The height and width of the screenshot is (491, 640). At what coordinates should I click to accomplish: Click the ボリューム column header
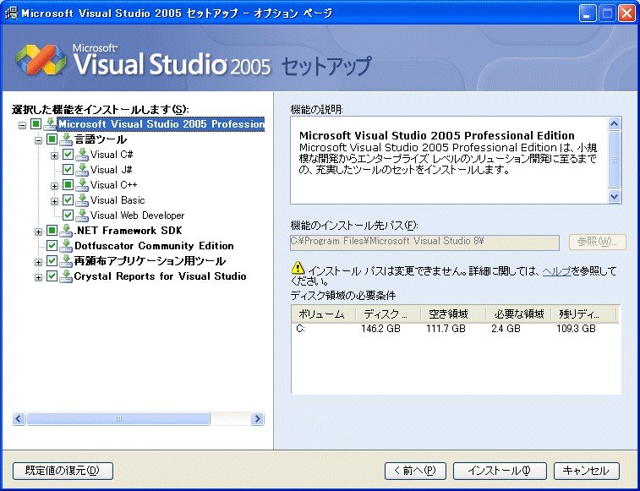[x=323, y=314]
